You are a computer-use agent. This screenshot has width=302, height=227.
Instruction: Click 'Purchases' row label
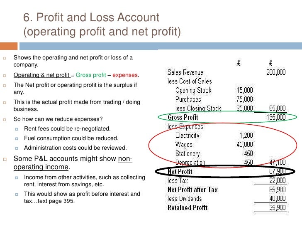(x=188, y=99)
